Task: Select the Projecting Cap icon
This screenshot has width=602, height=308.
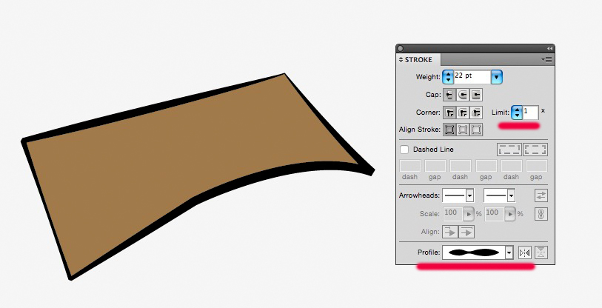Action: coord(476,95)
